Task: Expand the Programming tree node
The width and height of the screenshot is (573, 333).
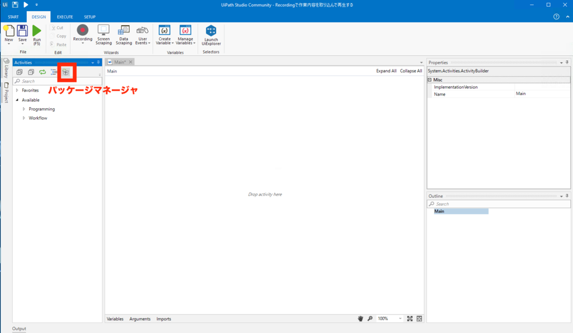Action: pyautogui.click(x=24, y=109)
